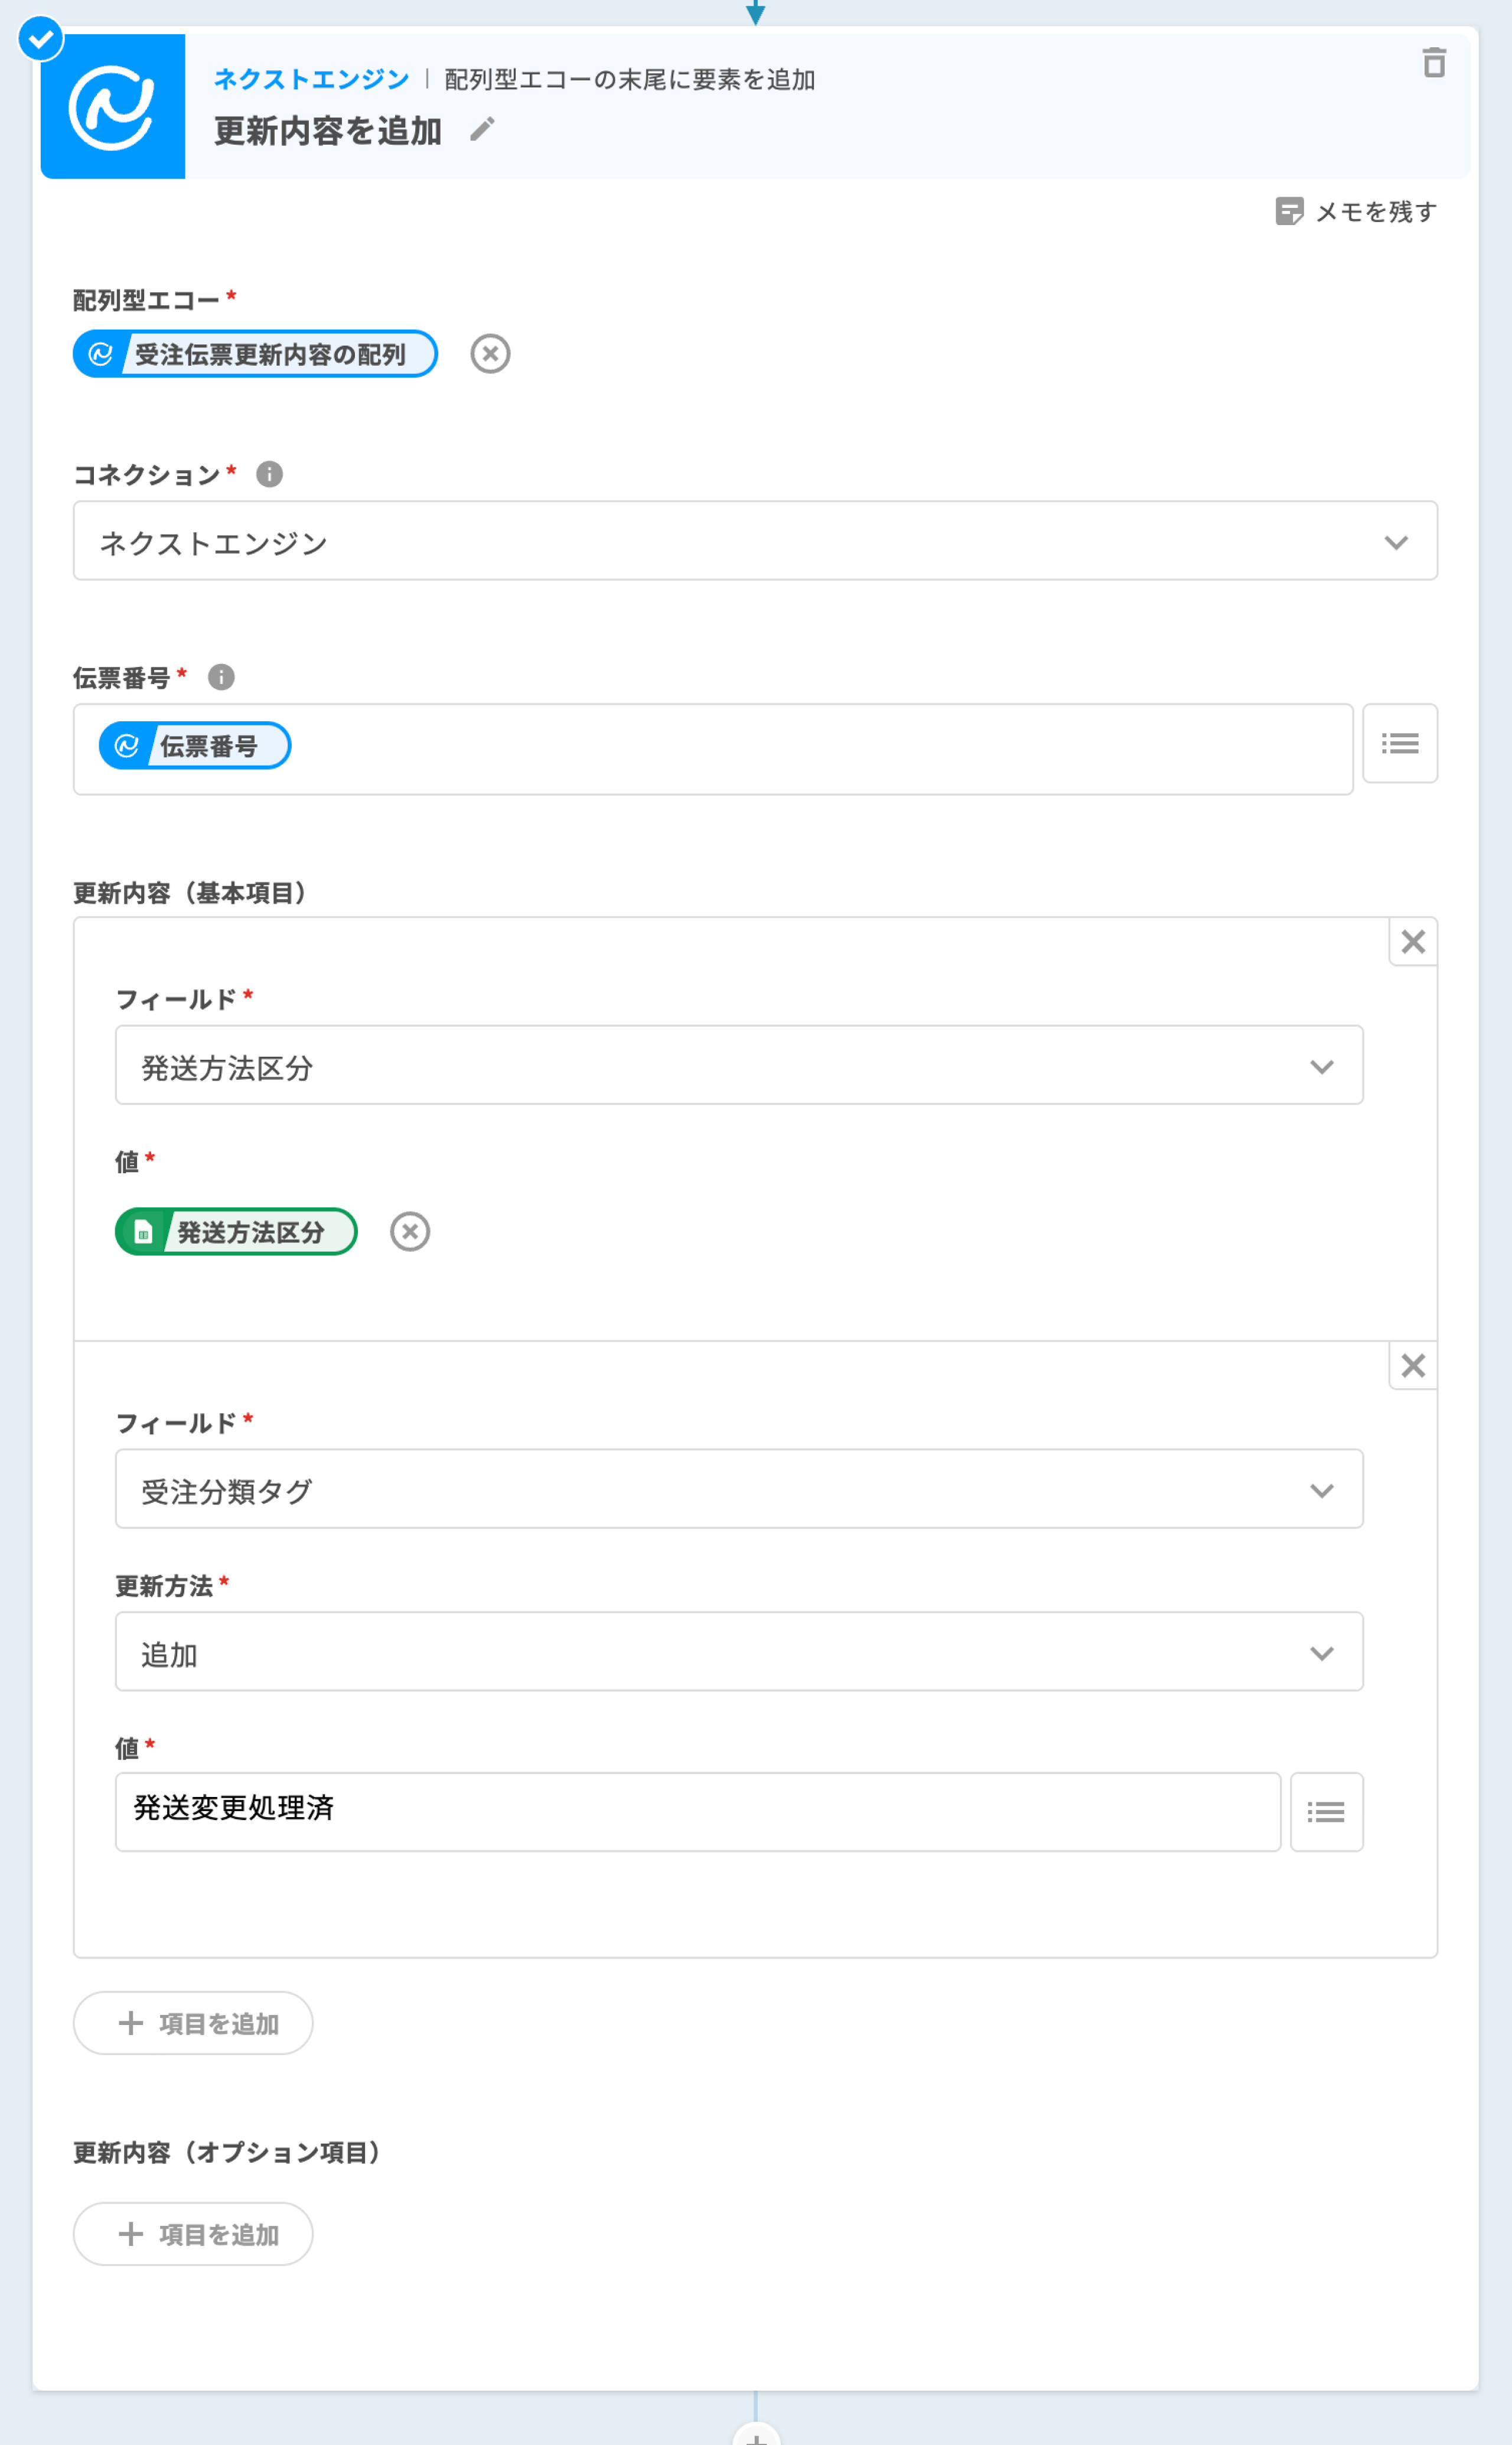The width and height of the screenshot is (1512, 2445).
Task: Open the コネクション dropdown
Action: tap(755, 541)
